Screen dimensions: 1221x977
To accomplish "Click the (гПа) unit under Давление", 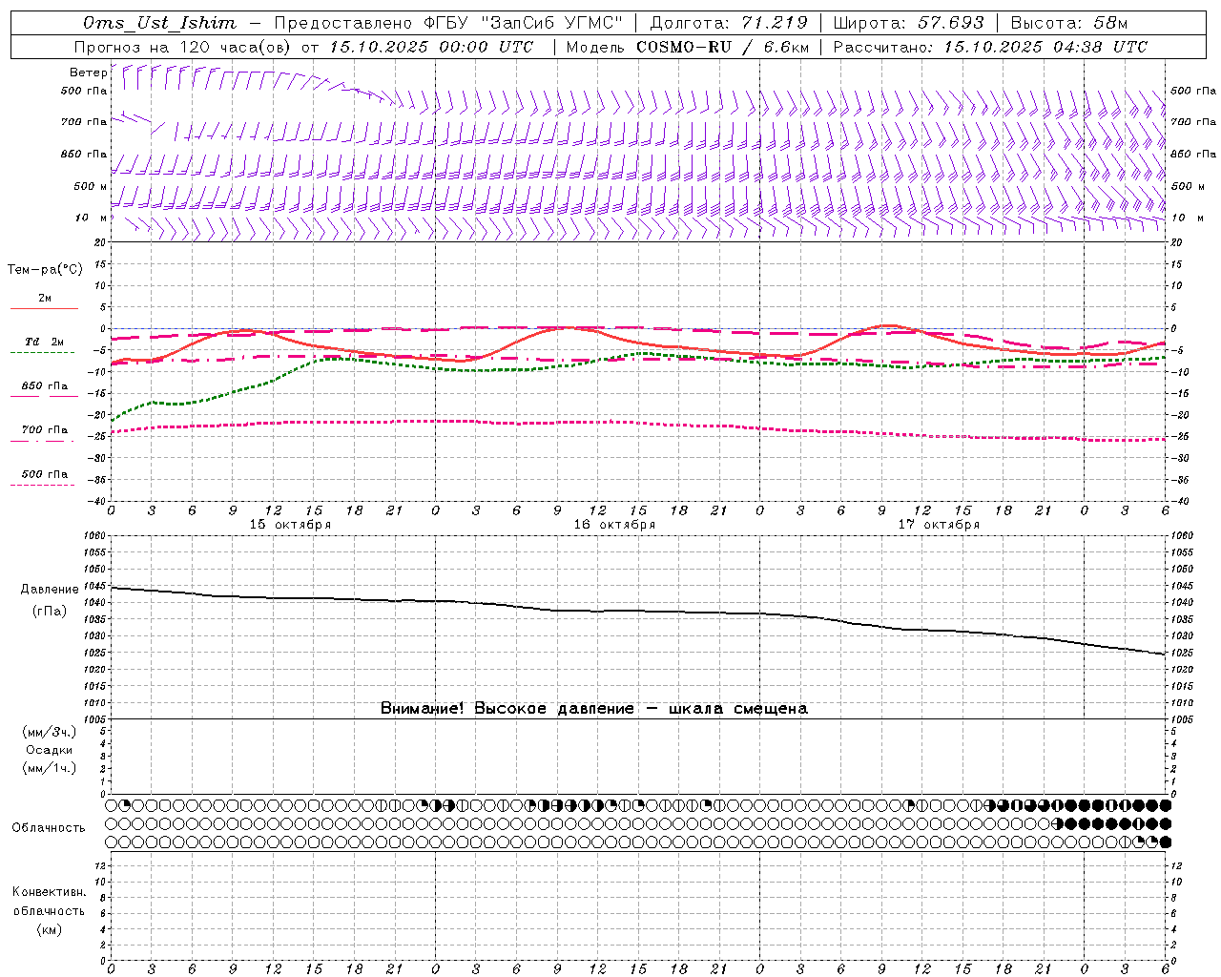I will click(x=50, y=612).
